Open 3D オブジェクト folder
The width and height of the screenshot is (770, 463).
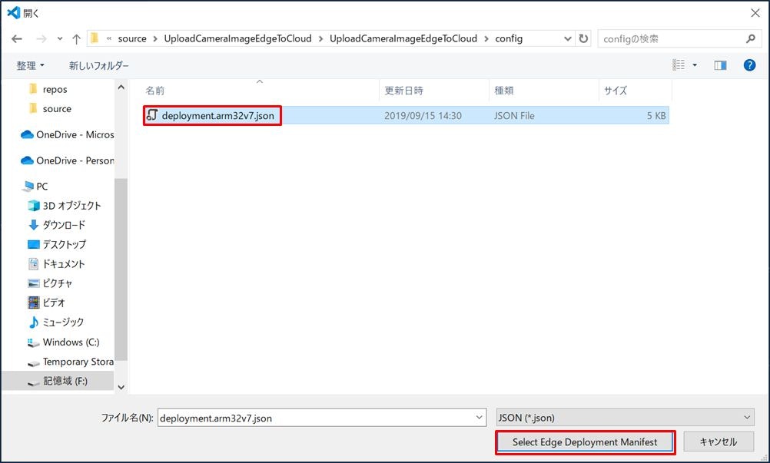65,206
